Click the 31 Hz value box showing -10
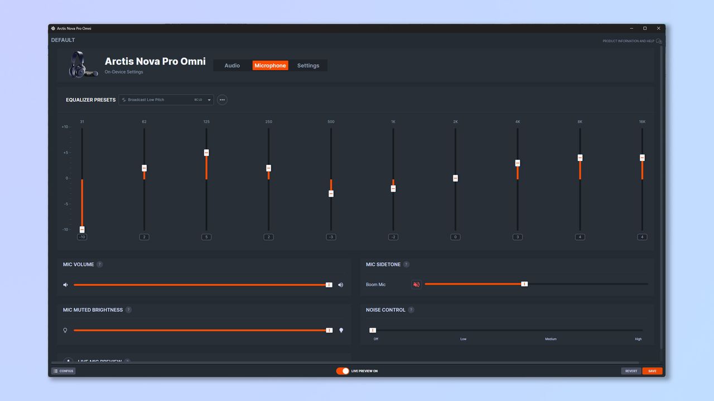 pyautogui.click(x=82, y=237)
